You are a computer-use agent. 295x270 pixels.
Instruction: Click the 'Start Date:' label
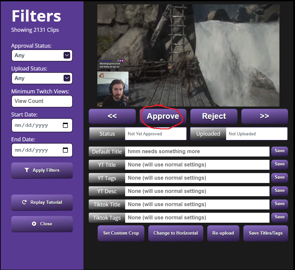24,114
